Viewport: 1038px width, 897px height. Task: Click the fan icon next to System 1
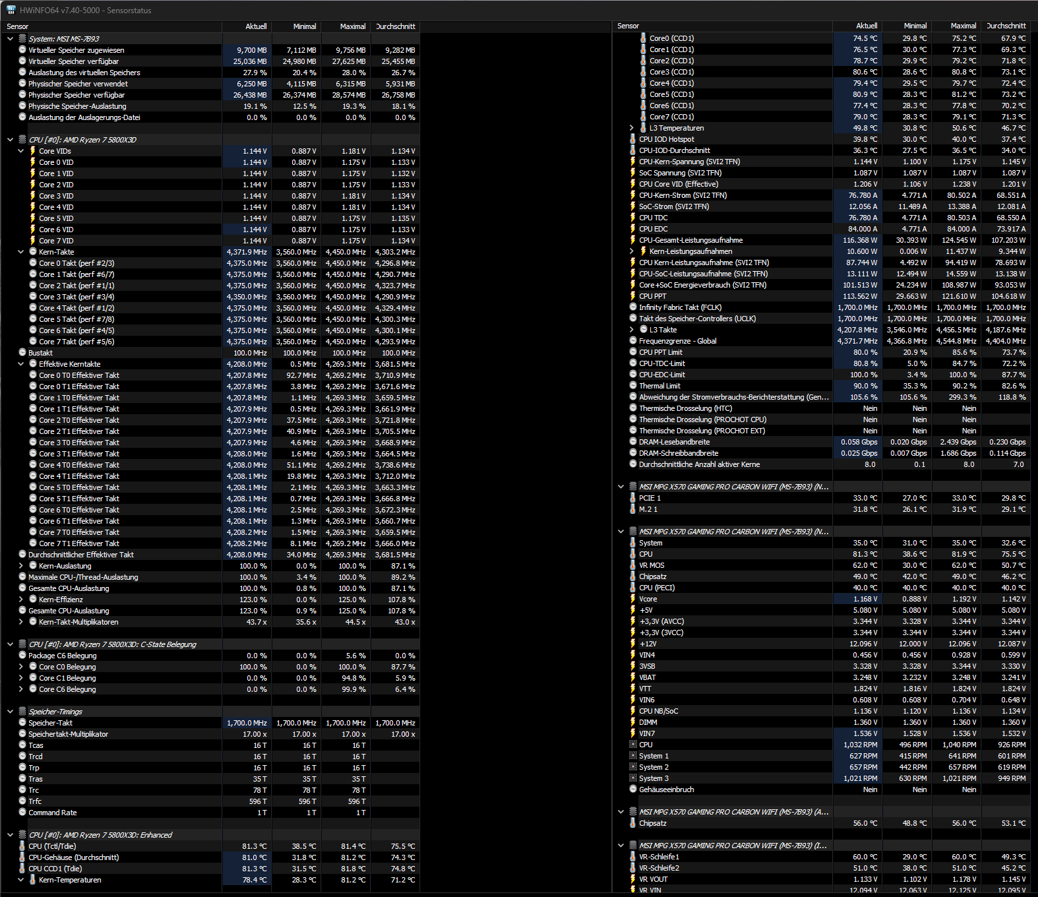pos(633,756)
